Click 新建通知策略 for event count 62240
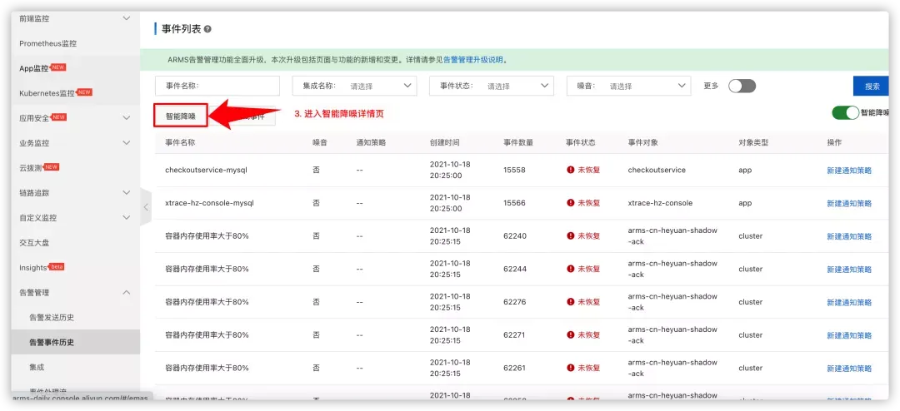The image size is (900, 411). point(849,236)
